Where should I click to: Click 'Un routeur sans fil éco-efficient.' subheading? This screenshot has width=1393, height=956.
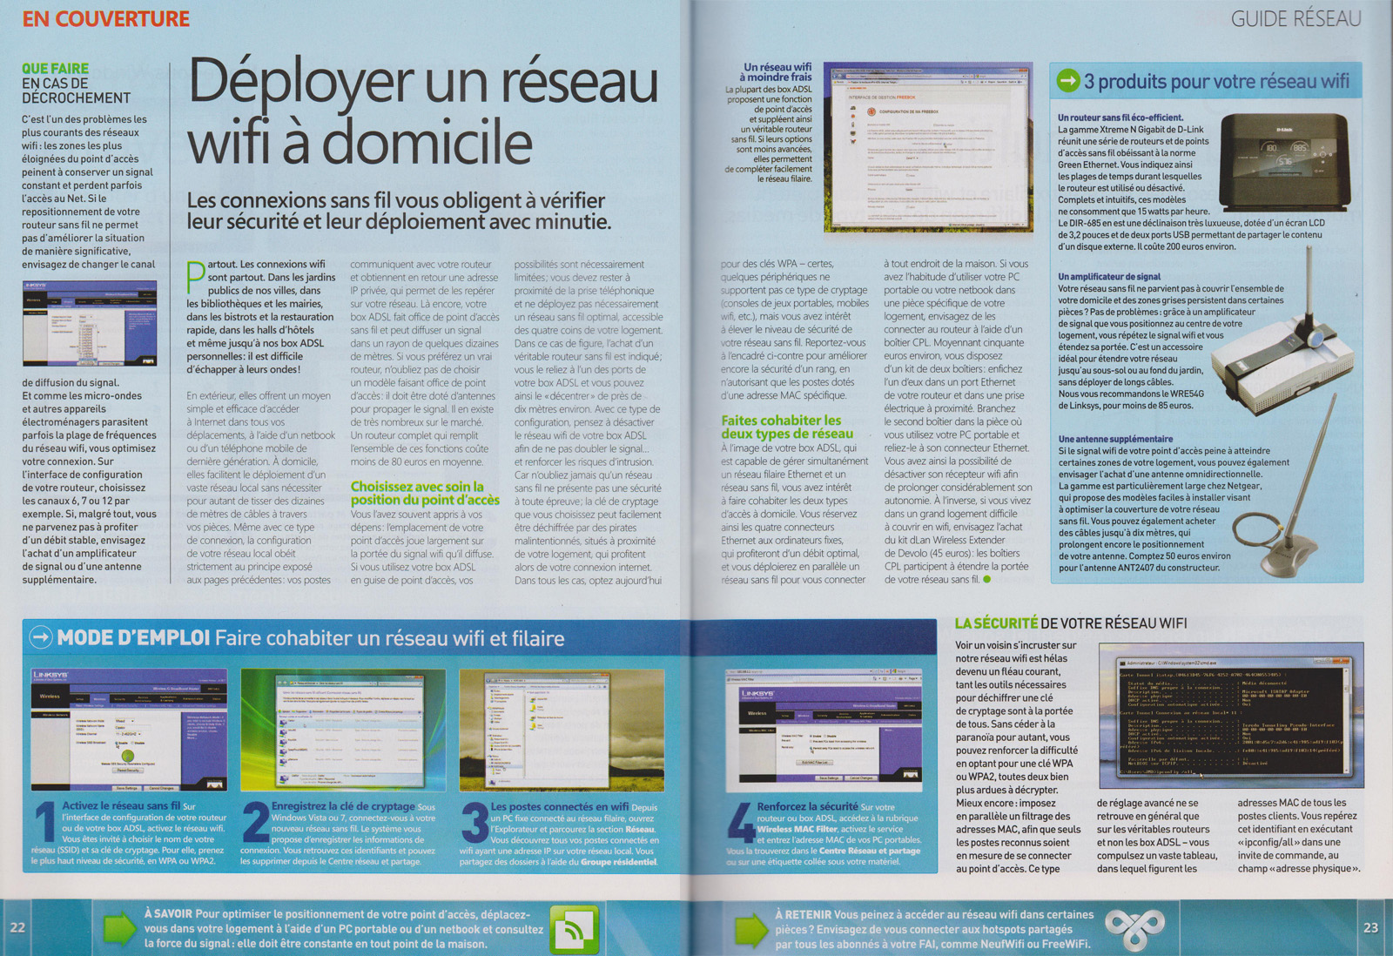click(x=1120, y=118)
